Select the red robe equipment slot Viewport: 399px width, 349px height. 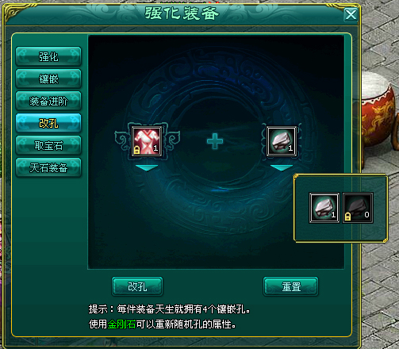click(147, 141)
